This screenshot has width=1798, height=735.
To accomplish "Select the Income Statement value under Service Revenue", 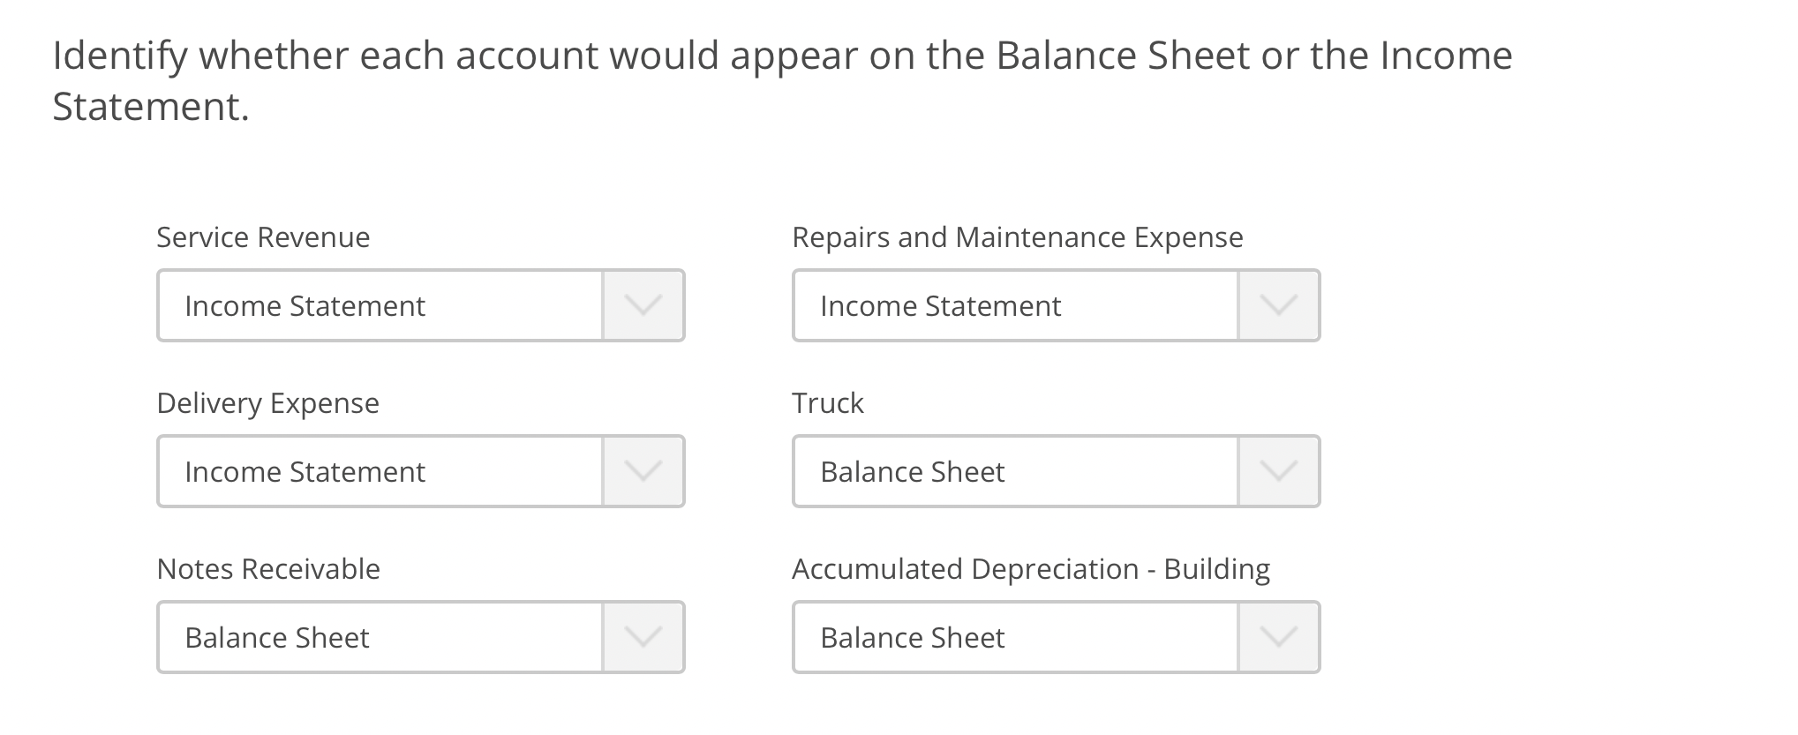I will [305, 305].
